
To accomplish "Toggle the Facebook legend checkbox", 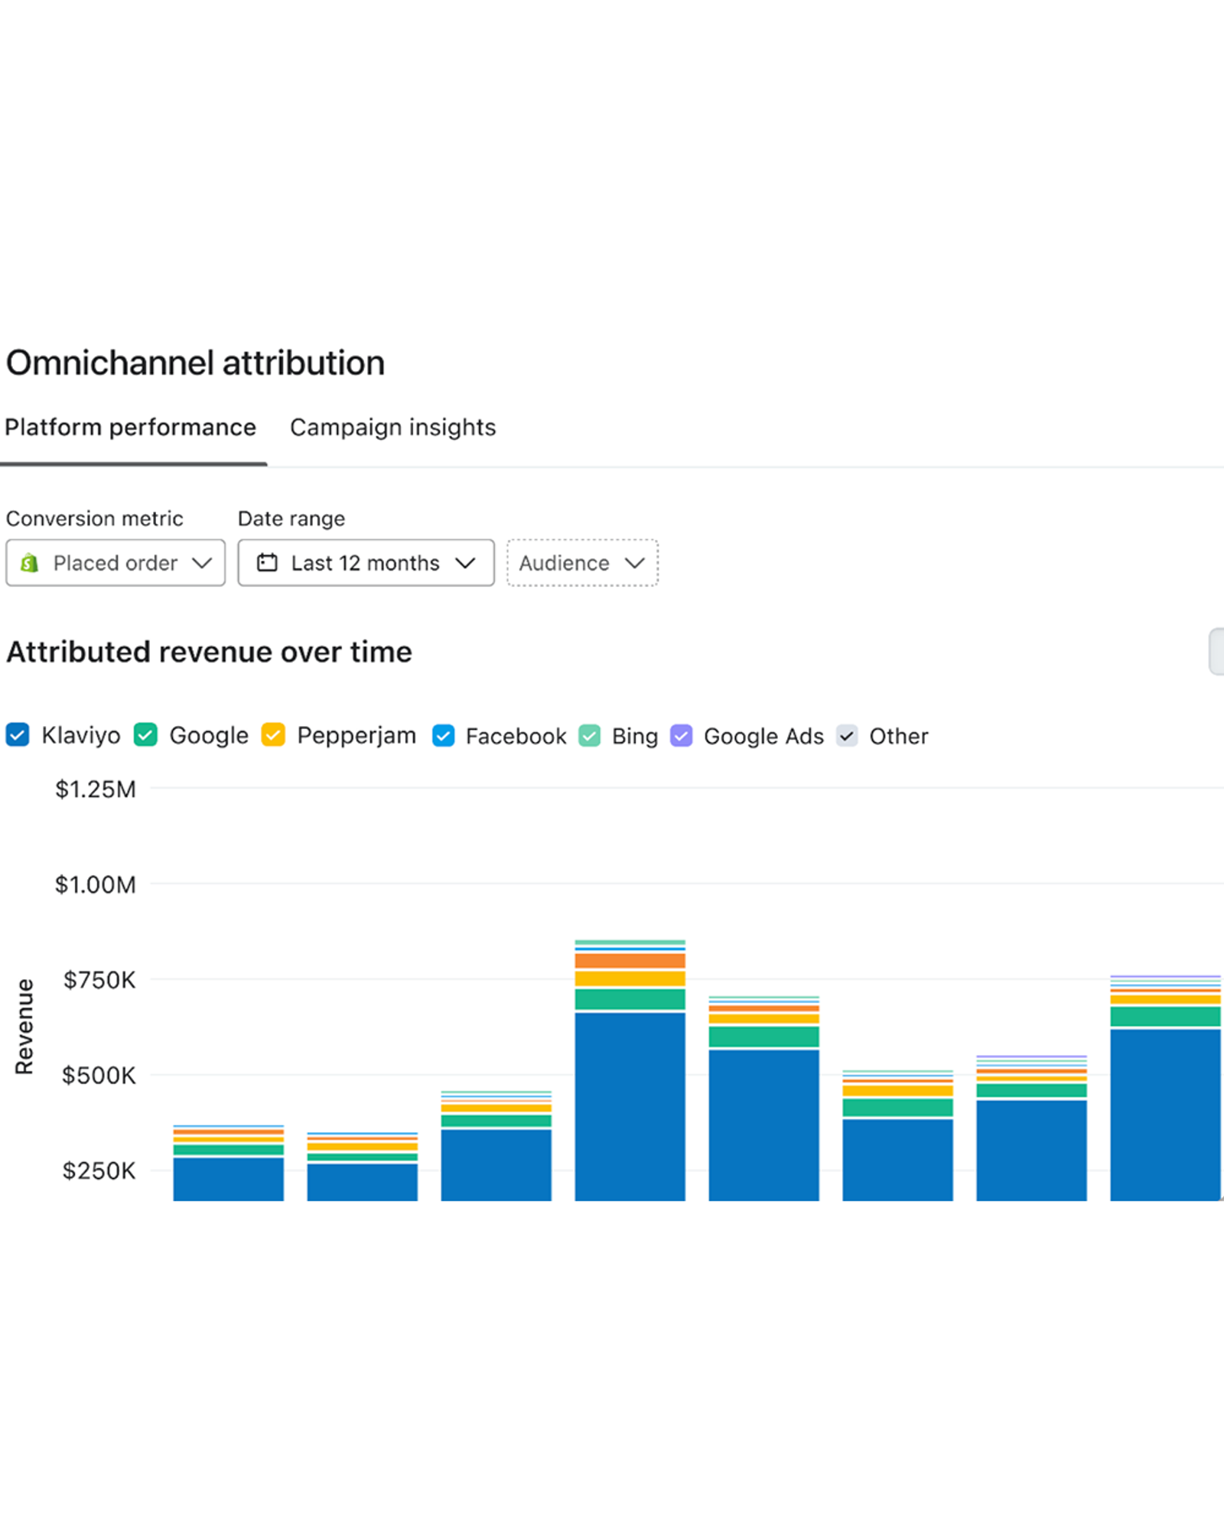I will click(x=444, y=736).
